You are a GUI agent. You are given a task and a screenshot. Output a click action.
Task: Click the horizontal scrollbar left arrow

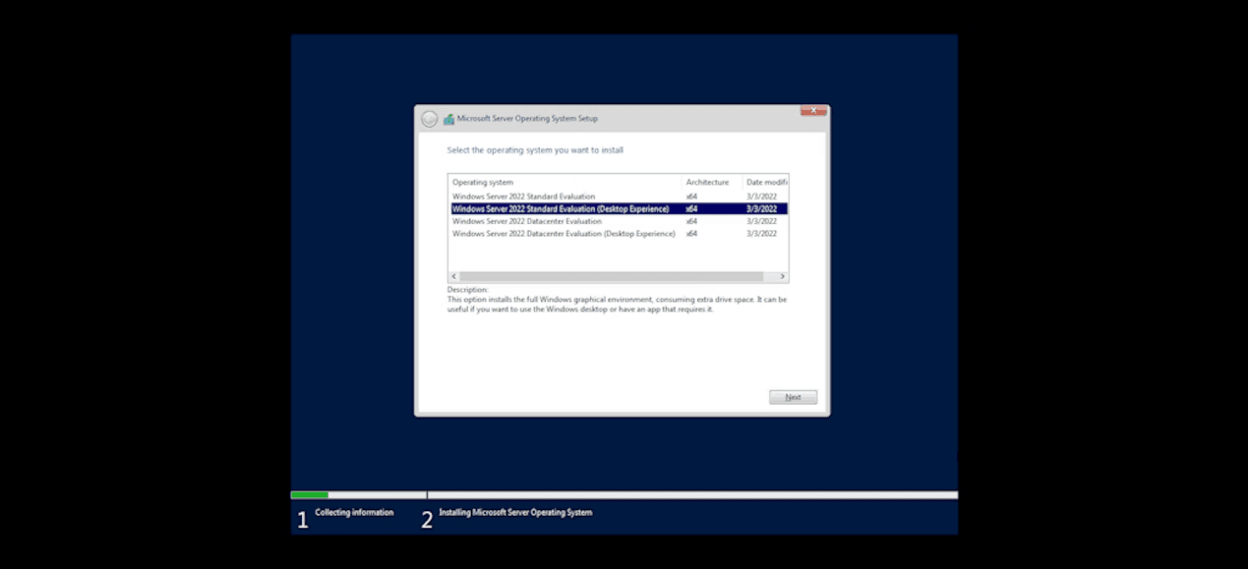pyautogui.click(x=454, y=277)
